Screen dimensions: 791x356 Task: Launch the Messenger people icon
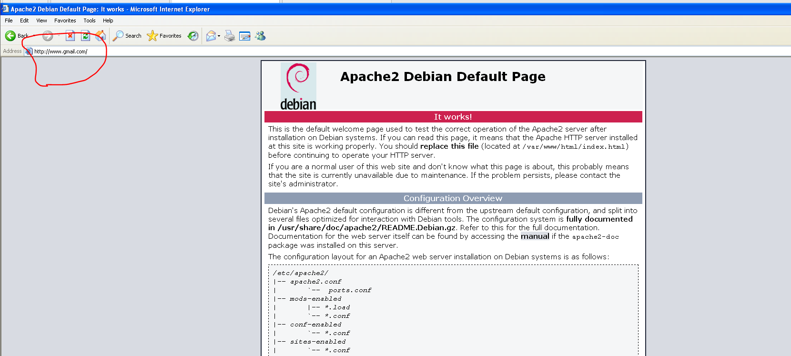click(260, 36)
